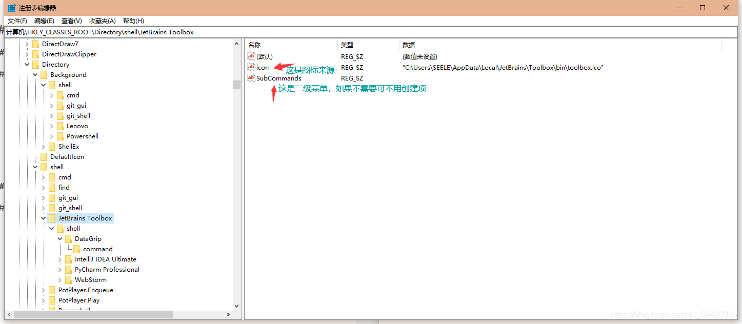Select the command folder icon
The image size is (742, 324).
tap(76, 249)
